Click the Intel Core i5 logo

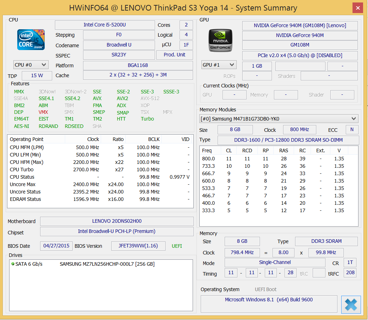[31, 40]
